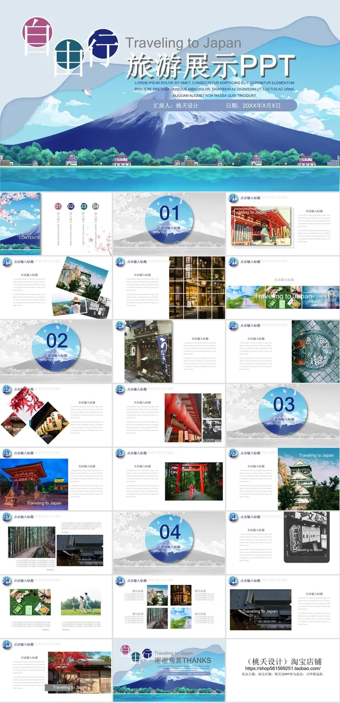Open the slide with couple running on grass

[x=56, y=606]
